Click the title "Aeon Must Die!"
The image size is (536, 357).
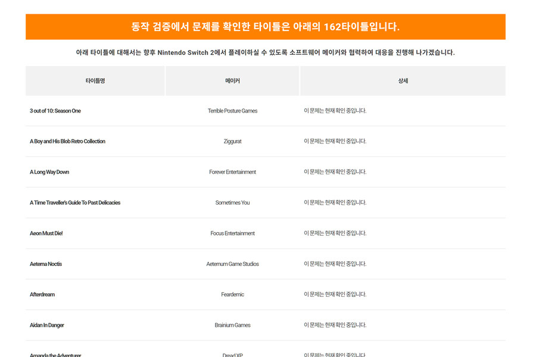coord(46,233)
